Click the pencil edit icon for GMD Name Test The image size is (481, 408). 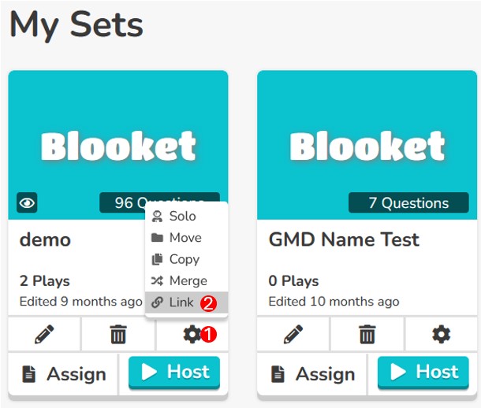pos(293,334)
